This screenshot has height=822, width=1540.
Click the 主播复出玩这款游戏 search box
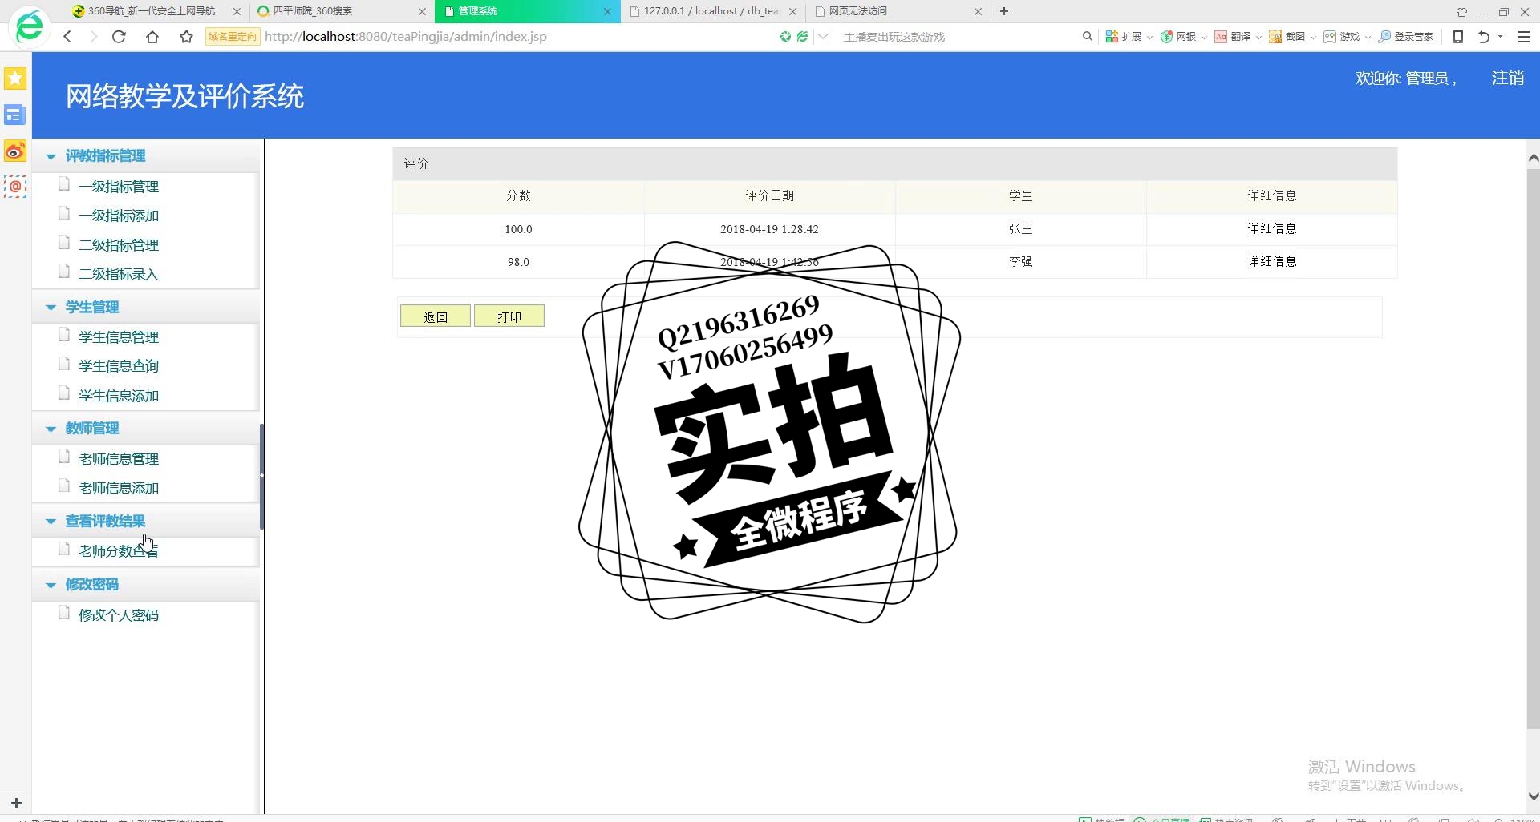(958, 37)
